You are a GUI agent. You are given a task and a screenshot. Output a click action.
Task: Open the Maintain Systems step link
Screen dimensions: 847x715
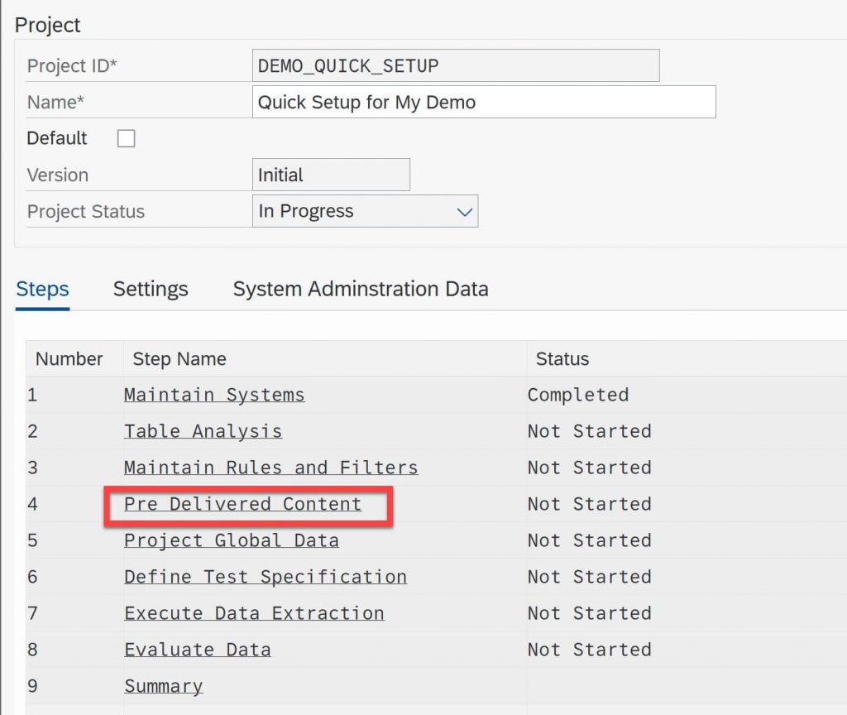214,395
